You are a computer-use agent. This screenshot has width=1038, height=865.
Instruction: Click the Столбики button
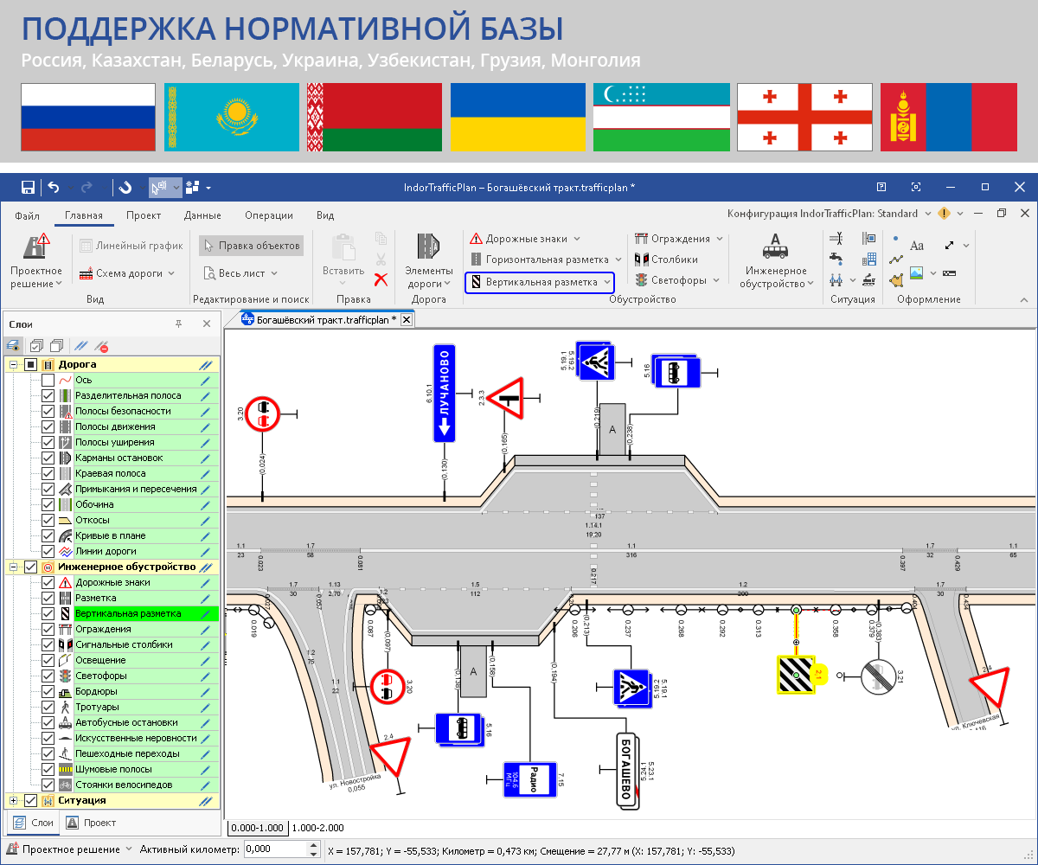(x=666, y=259)
